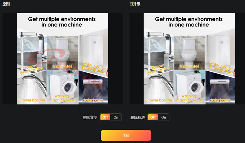Click the 原图 heading label

(6, 4)
